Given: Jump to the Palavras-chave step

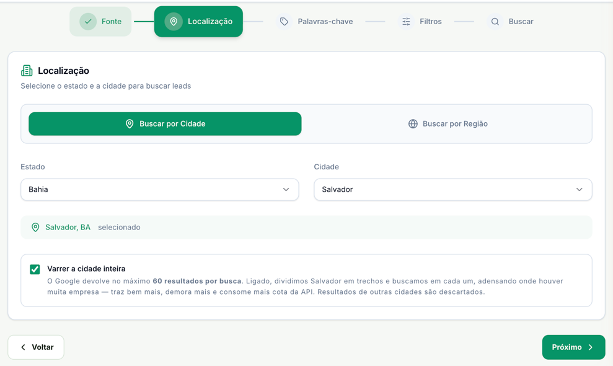Looking at the screenshot, I should click(x=315, y=22).
